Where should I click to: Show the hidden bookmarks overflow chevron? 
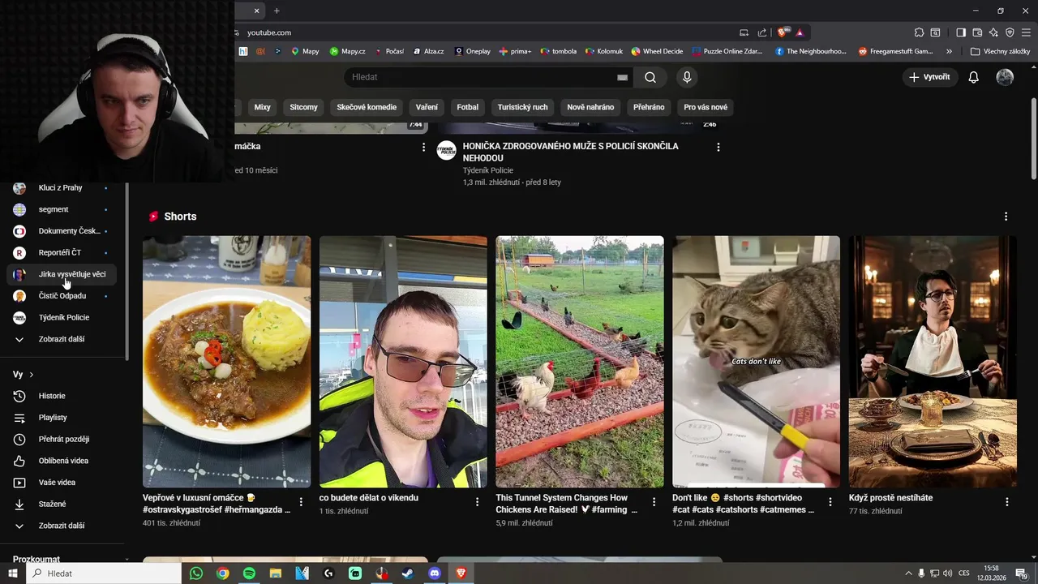[x=949, y=51]
